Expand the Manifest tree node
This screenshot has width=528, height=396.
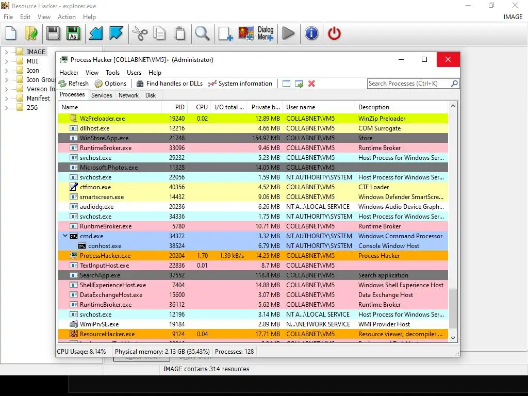6,98
